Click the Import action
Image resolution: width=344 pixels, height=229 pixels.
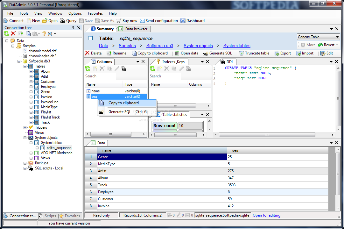pyautogui.click(x=305, y=53)
